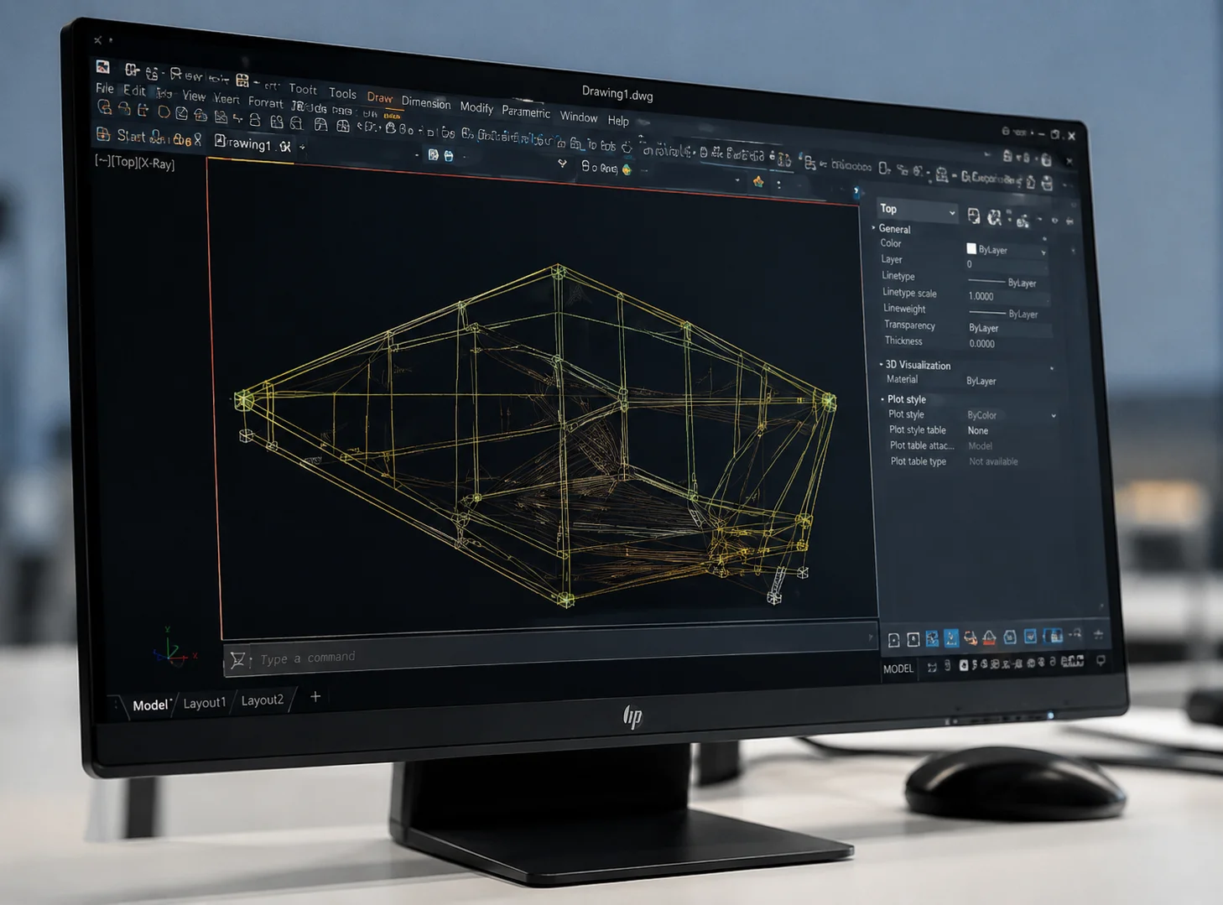Switch to the Layout1 tab
1223x905 pixels.
pyautogui.click(x=205, y=703)
